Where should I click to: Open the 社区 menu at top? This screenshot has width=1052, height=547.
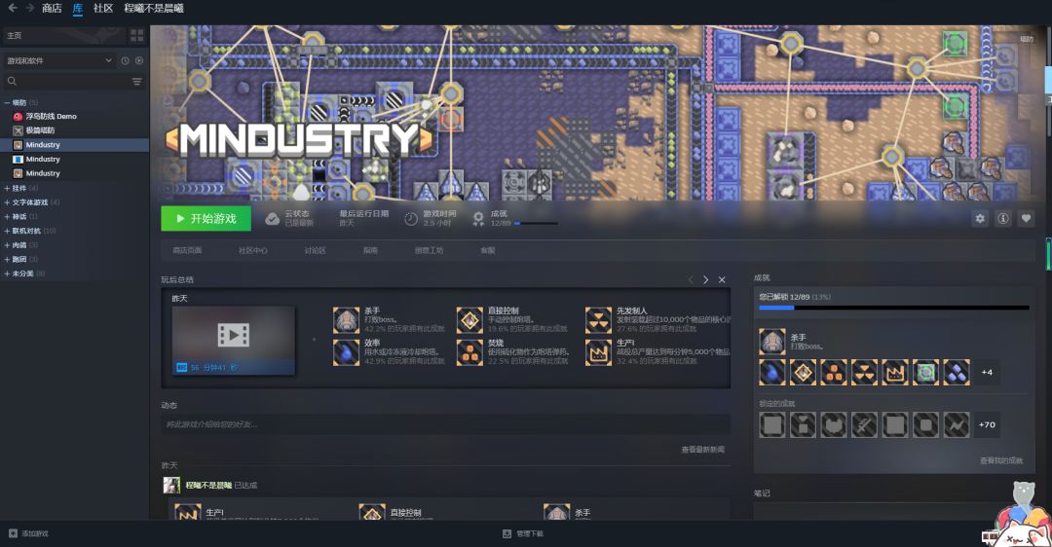click(x=102, y=8)
